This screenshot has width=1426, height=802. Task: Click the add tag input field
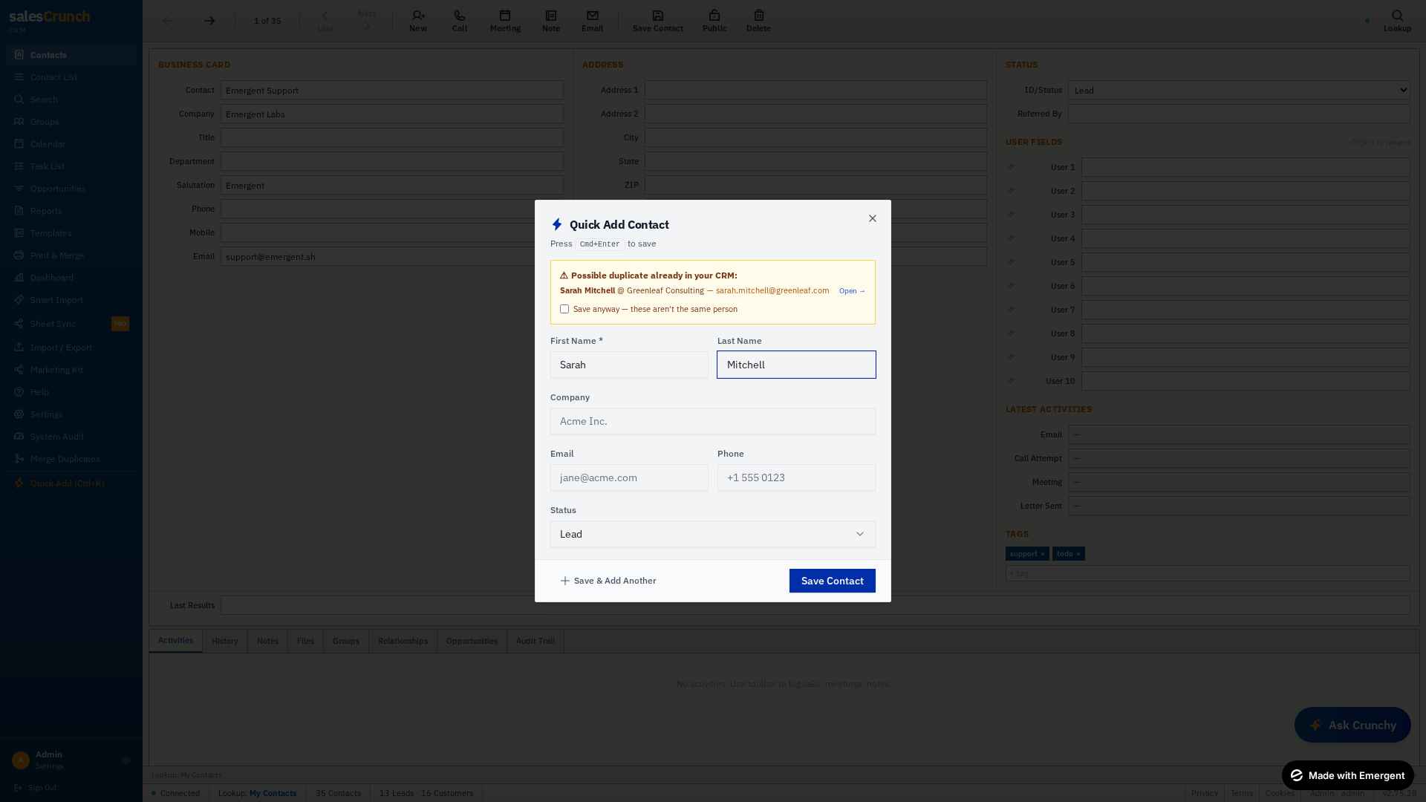1208,573
